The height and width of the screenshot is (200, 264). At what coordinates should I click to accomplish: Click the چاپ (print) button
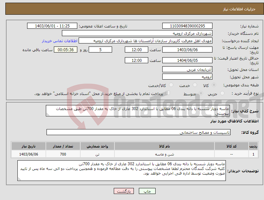point(147,191)
